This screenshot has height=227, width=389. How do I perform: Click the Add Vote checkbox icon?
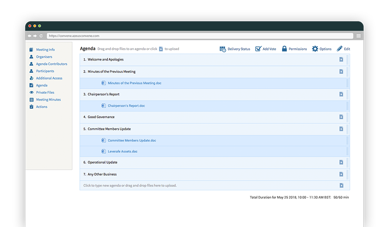tap(258, 49)
